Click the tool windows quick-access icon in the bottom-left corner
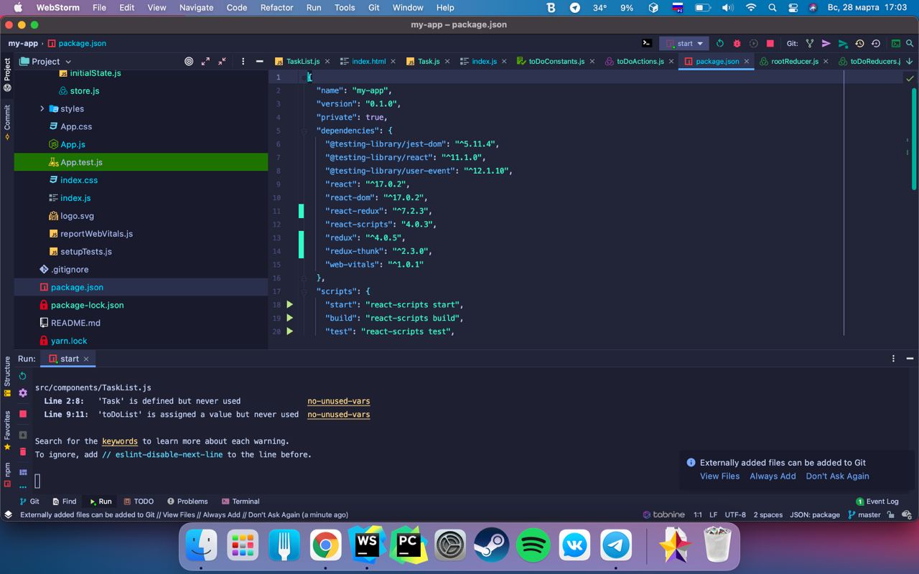This screenshot has height=574, width=919. tap(8, 514)
